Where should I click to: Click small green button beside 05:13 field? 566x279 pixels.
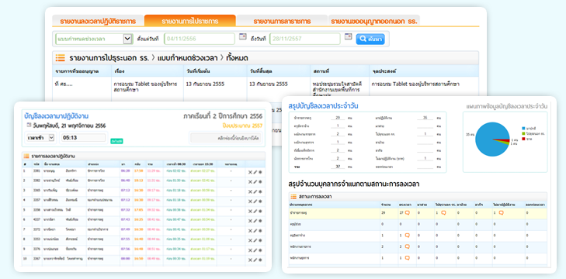[x=116, y=141]
